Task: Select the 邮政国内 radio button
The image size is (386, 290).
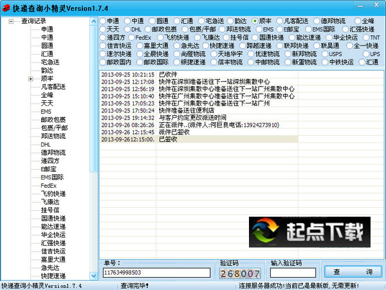Action: (103, 62)
